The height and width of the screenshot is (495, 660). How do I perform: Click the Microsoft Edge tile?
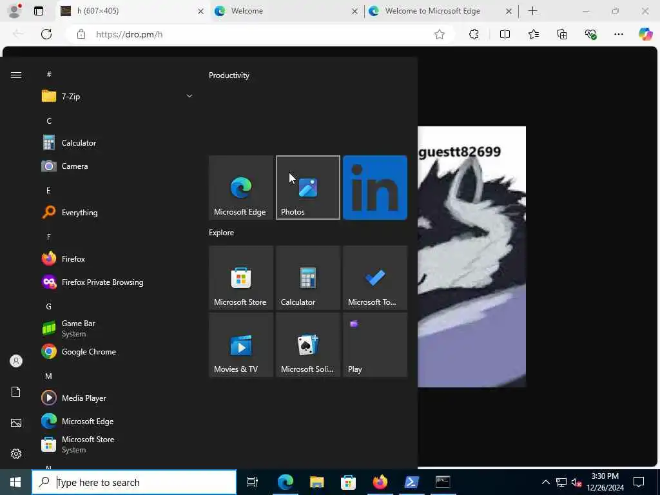click(x=241, y=188)
